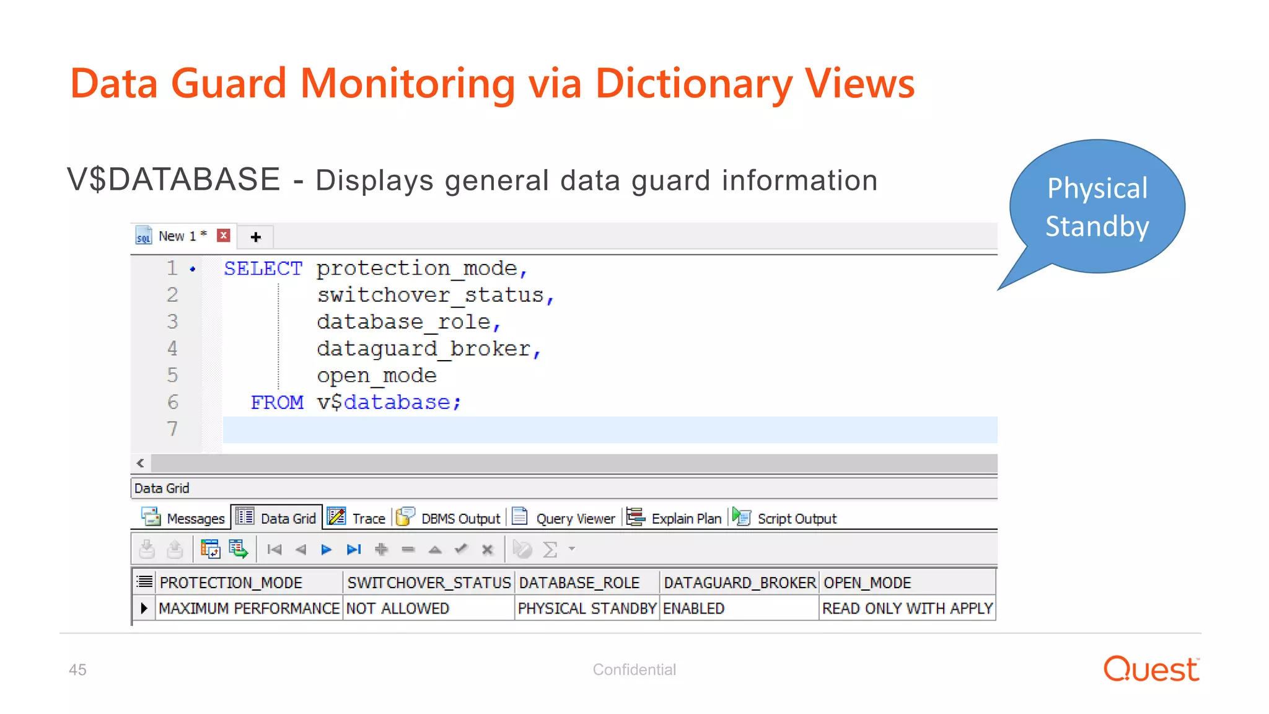
Task: Open the Query Viewer tab
Action: [x=564, y=518]
